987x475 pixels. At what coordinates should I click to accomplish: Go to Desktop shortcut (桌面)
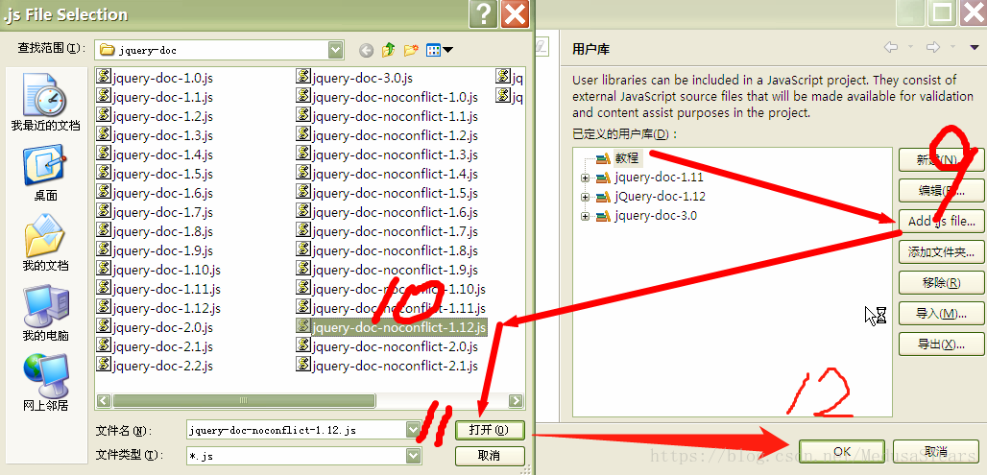45,173
